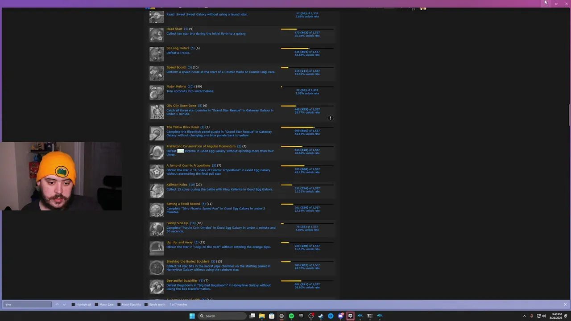Open the terminal icon in the taskbar
This screenshot has width=571, height=321.
click(370, 316)
